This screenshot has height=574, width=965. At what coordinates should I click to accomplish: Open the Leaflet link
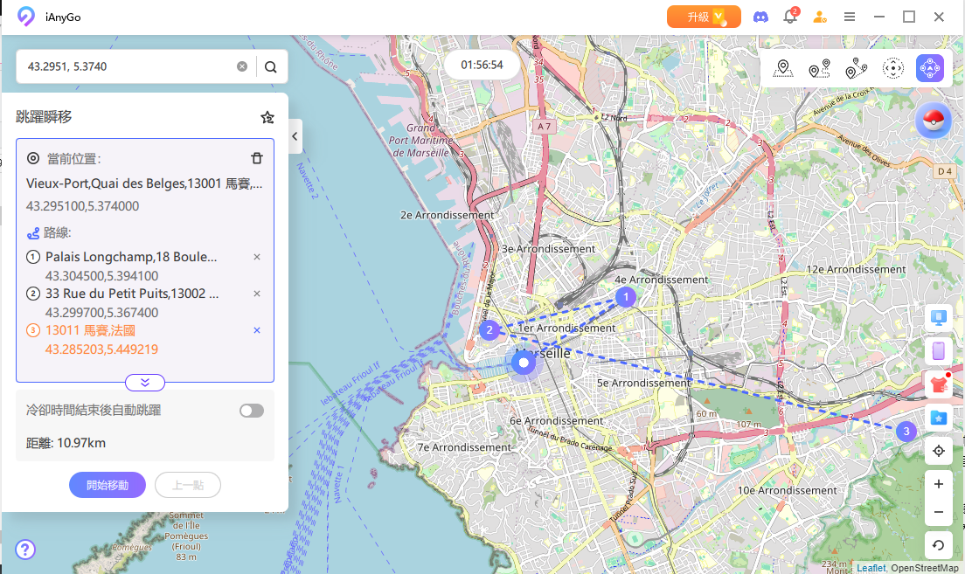871,568
